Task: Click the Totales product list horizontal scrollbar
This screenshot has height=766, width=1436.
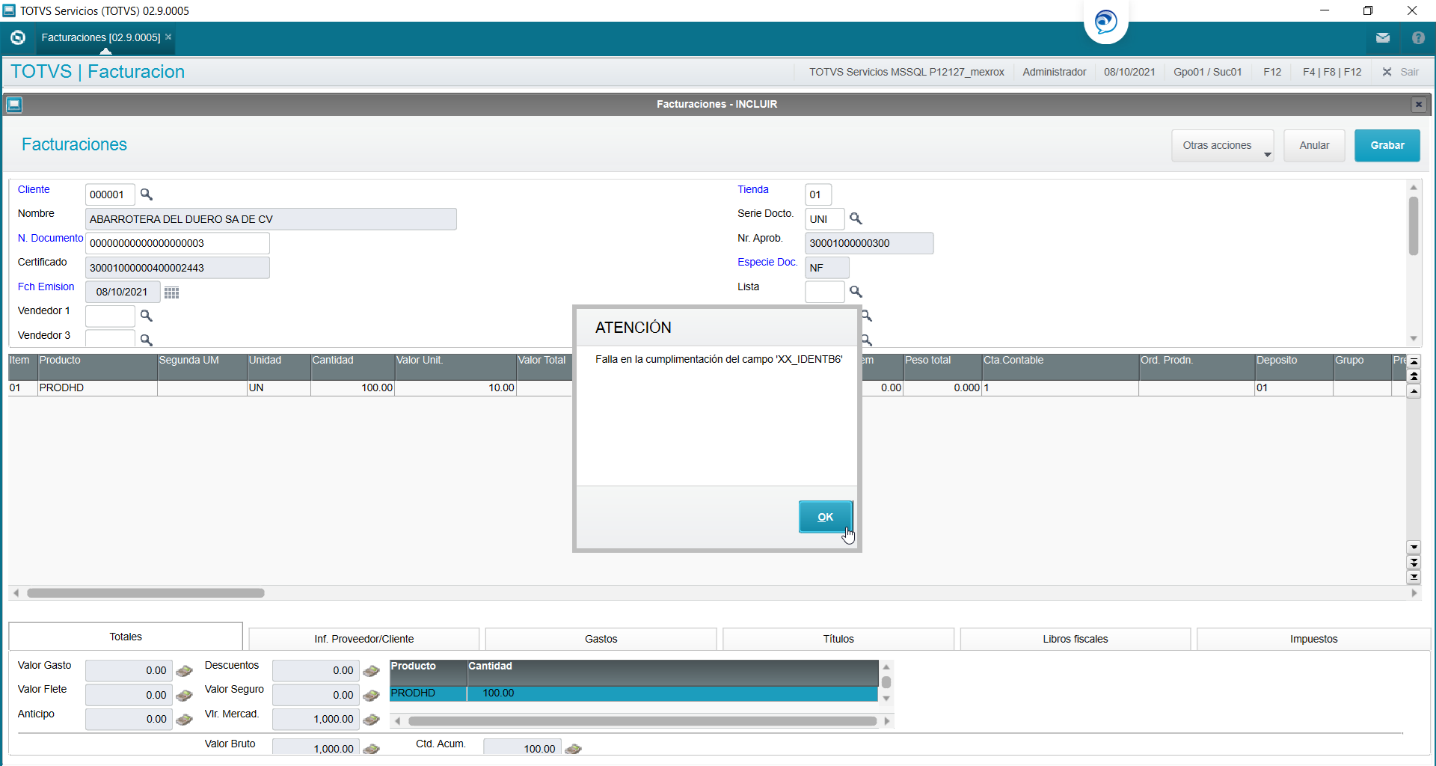Action: pyautogui.click(x=642, y=721)
